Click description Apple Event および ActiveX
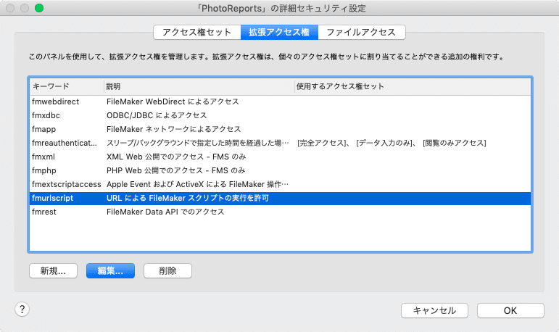559x332 pixels. [x=154, y=184]
